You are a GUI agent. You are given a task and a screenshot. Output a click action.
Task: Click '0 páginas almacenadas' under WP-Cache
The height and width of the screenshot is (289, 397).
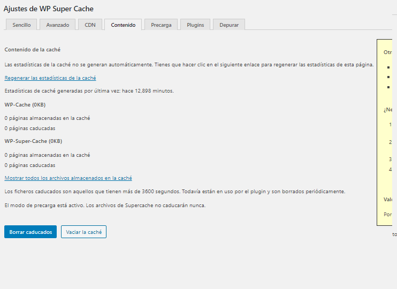pyautogui.click(x=47, y=118)
